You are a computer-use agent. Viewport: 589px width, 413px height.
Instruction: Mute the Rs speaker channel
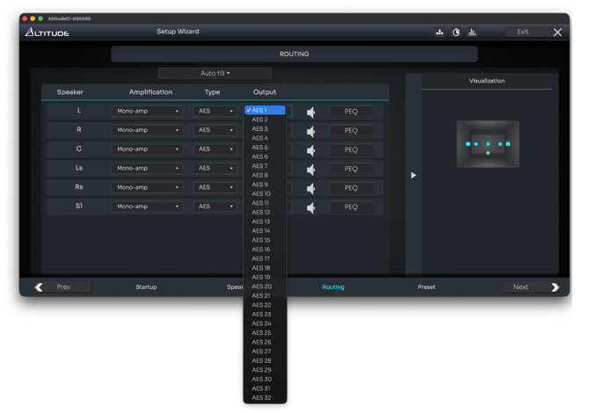310,188
